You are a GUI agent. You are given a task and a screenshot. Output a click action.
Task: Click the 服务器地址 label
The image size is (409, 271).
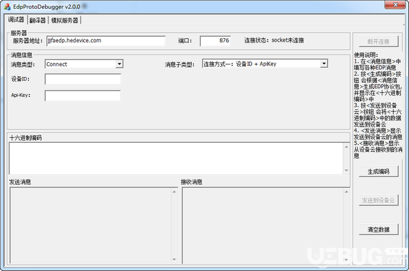(27, 41)
